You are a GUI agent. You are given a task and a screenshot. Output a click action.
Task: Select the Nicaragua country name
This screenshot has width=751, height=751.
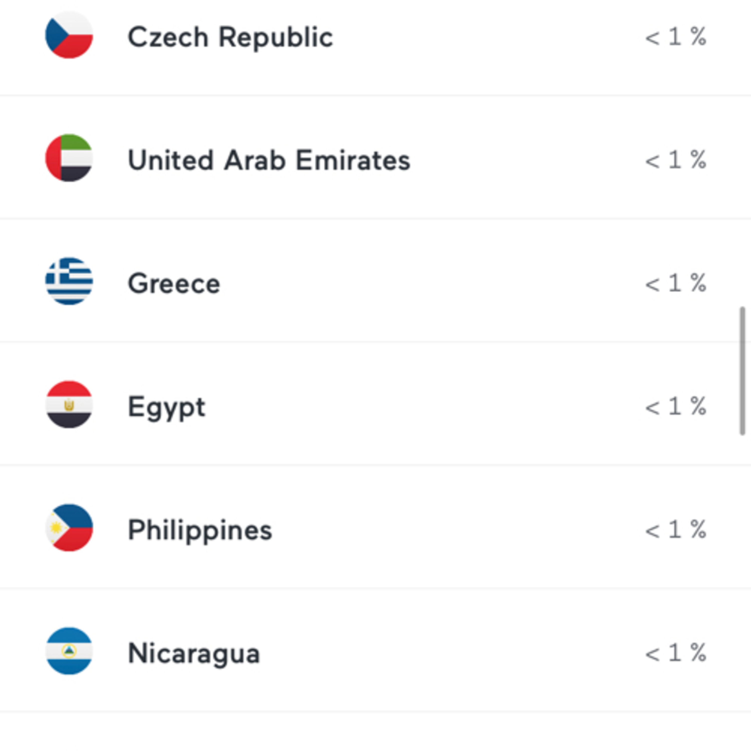[x=194, y=653]
